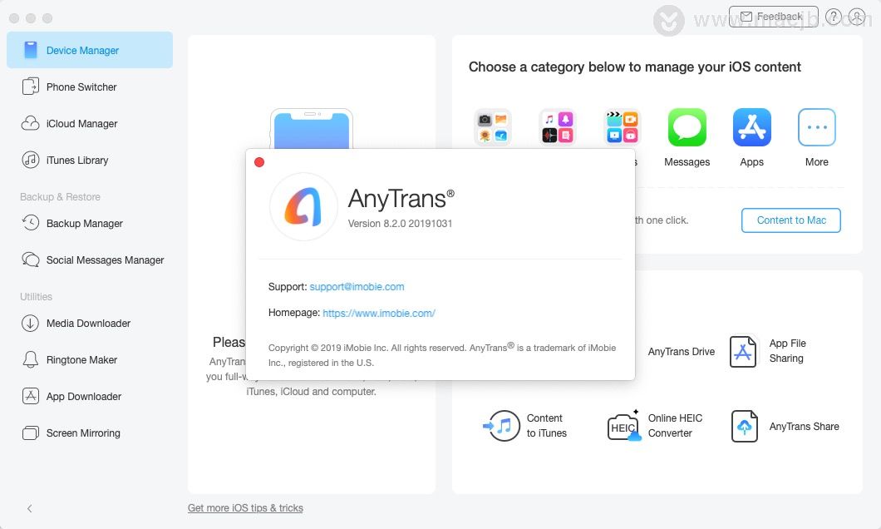This screenshot has height=529, width=881.
Task: Click the Feedback button
Action: point(774,17)
